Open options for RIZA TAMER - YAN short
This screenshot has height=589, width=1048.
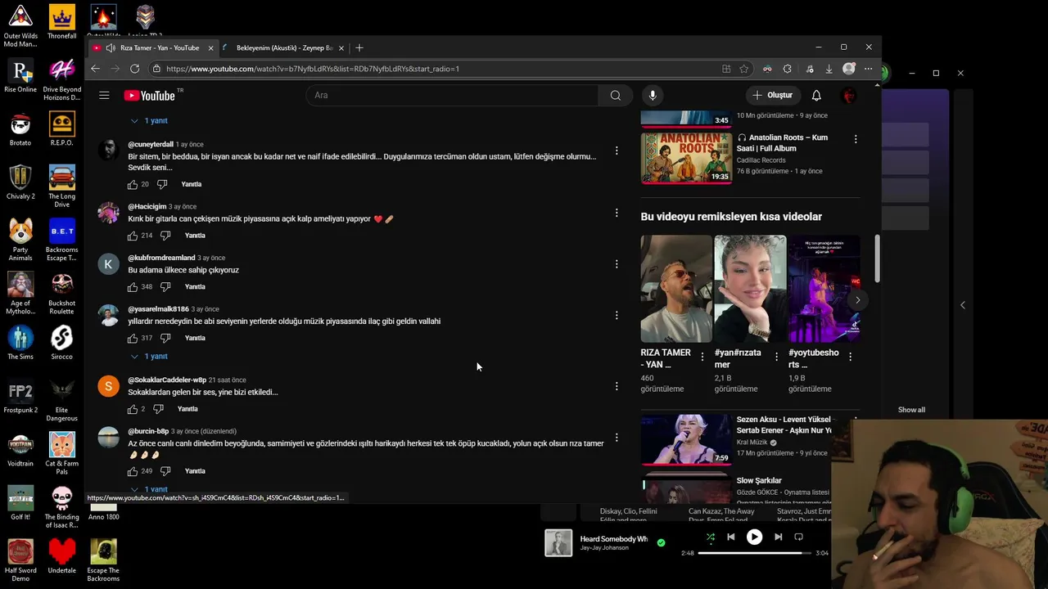(x=702, y=357)
